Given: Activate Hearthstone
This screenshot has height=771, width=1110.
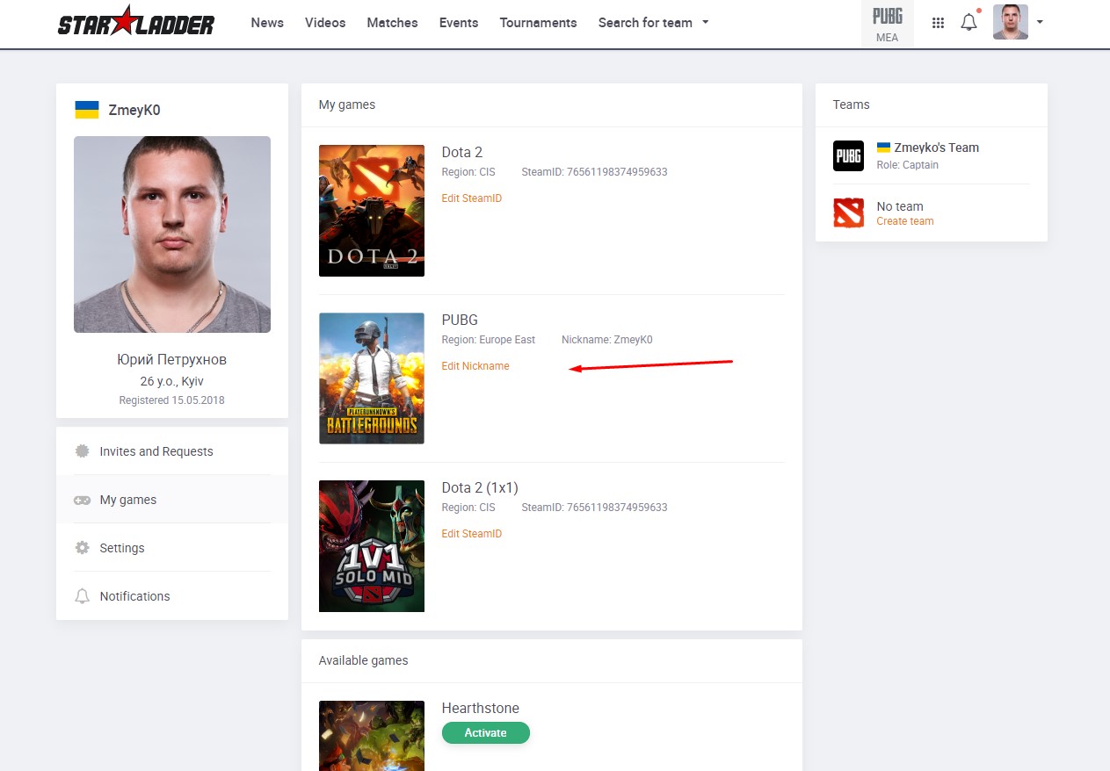Looking at the screenshot, I should click(x=486, y=732).
